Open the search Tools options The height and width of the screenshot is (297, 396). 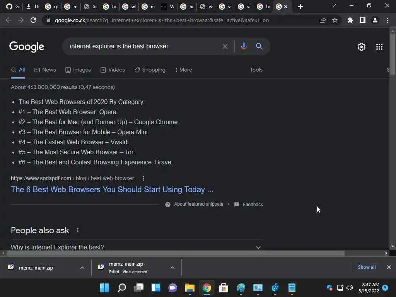point(256,70)
